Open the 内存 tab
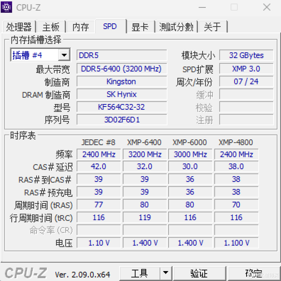 [81, 27]
